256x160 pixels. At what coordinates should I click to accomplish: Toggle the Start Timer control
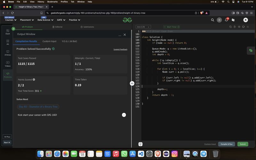coord(172,27)
